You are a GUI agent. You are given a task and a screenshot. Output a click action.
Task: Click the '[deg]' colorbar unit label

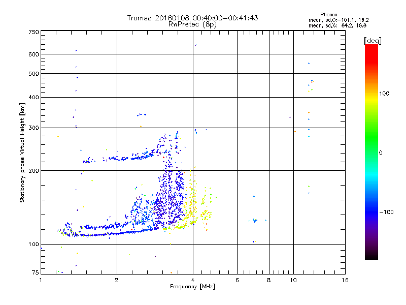point(373,41)
